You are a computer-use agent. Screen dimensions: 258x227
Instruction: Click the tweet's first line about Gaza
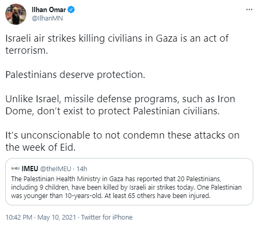(117, 38)
